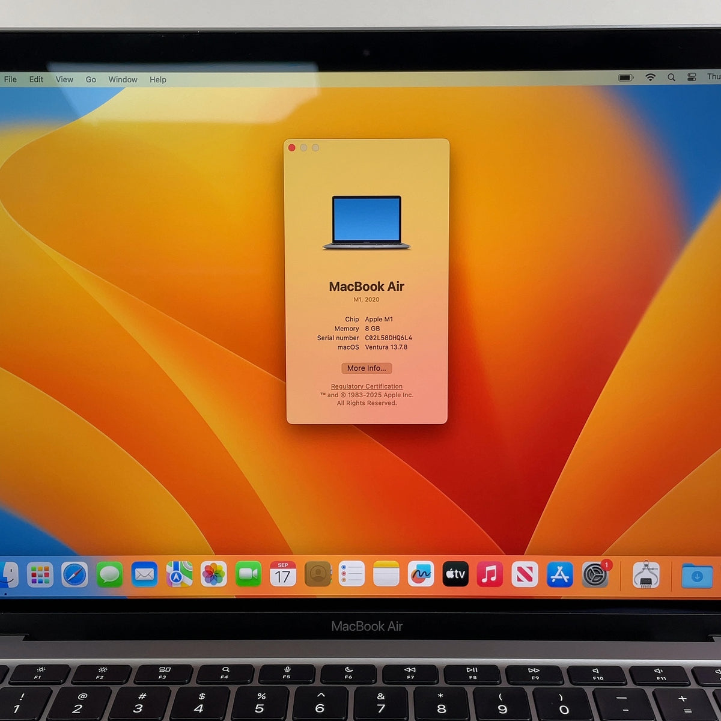The height and width of the screenshot is (721, 721).
Task: Open the App Store
Action: (560, 574)
